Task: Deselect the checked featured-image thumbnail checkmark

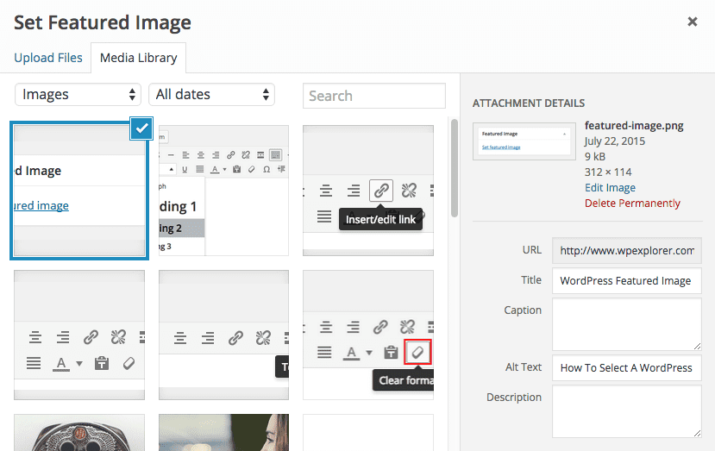Action: click(x=141, y=128)
